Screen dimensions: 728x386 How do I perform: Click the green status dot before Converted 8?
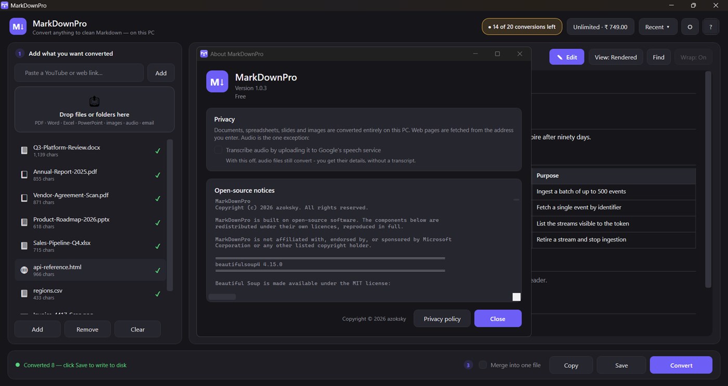pos(18,365)
